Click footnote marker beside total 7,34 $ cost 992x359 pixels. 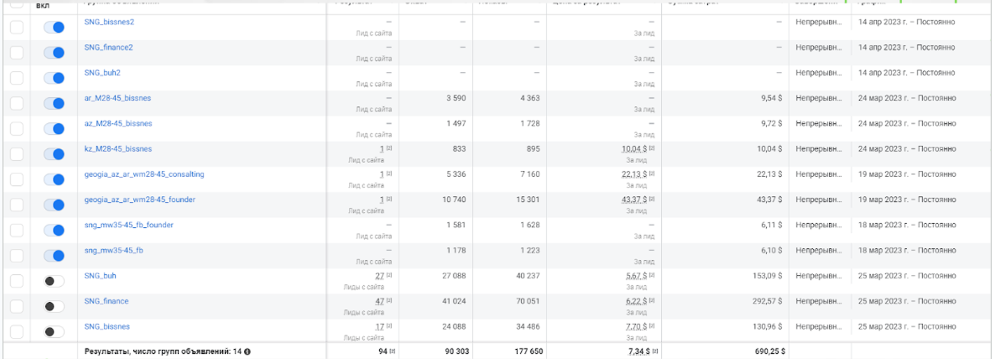pos(655,351)
